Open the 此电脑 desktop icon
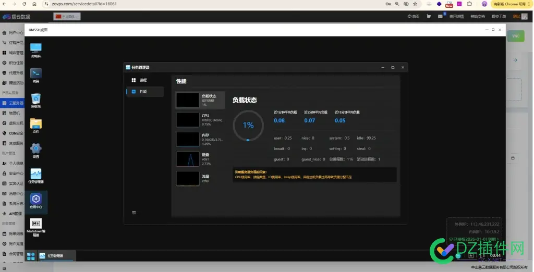The height and width of the screenshot is (272, 534). (x=36, y=51)
